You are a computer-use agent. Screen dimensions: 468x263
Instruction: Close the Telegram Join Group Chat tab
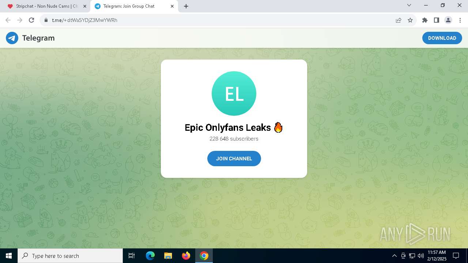pyautogui.click(x=172, y=6)
